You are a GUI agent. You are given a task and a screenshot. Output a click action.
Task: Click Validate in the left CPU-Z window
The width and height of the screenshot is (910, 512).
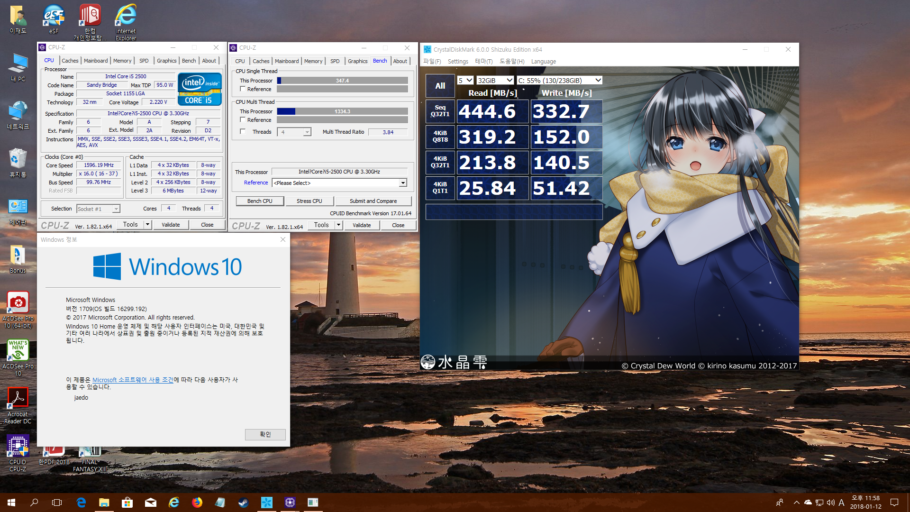point(171,225)
